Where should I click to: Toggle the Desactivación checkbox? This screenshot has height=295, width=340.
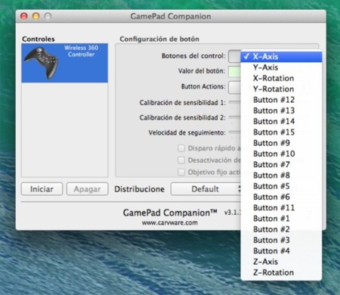(181, 160)
